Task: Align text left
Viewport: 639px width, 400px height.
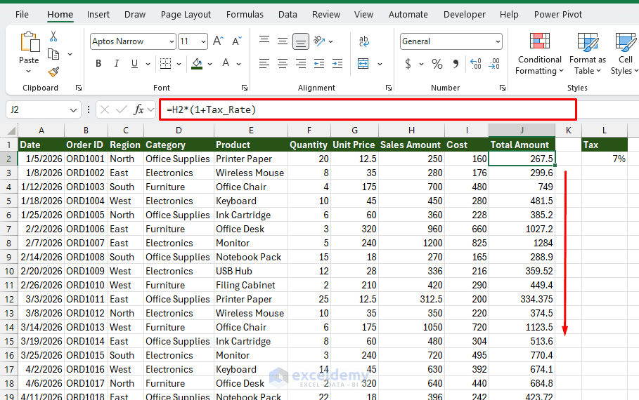Action: pyautogui.click(x=264, y=63)
